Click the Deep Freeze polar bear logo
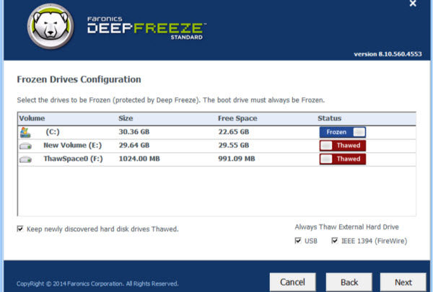Screen dimensions: 433x292 (51, 26)
